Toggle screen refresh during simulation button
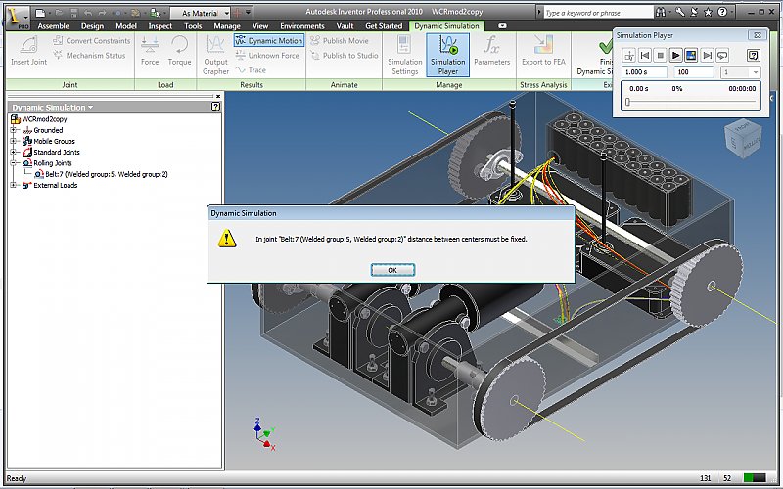Screen dimensions: 783x489 tap(691, 56)
